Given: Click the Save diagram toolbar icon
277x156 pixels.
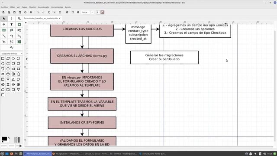Looking at the screenshot, I should [x=14, y=13].
